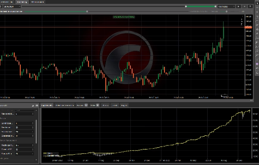Click the end handle of the date range slider

[215, 6]
